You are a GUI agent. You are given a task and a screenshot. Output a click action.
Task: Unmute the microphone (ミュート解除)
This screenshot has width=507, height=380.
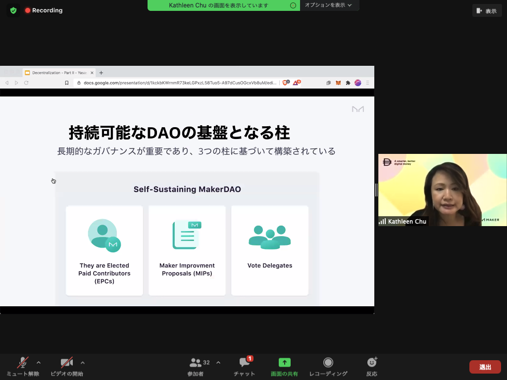click(23, 367)
